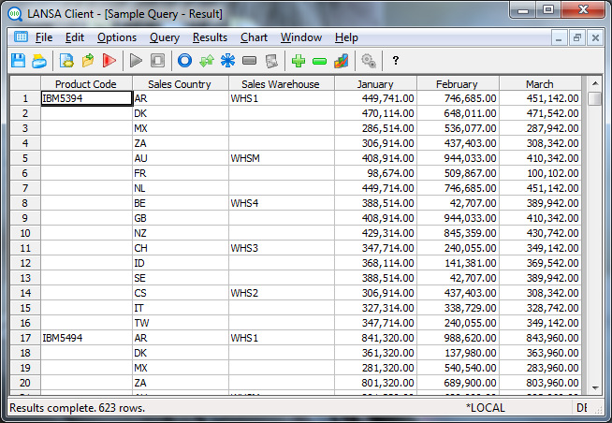
Task: Click the colorful chart icon in toolbar
Action: [x=342, y=61]
